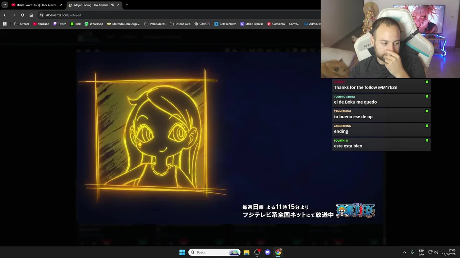Screen dimensions: 460x258
Task: Open the apps grid in bookmarks bar
Action: click(5, 24)
